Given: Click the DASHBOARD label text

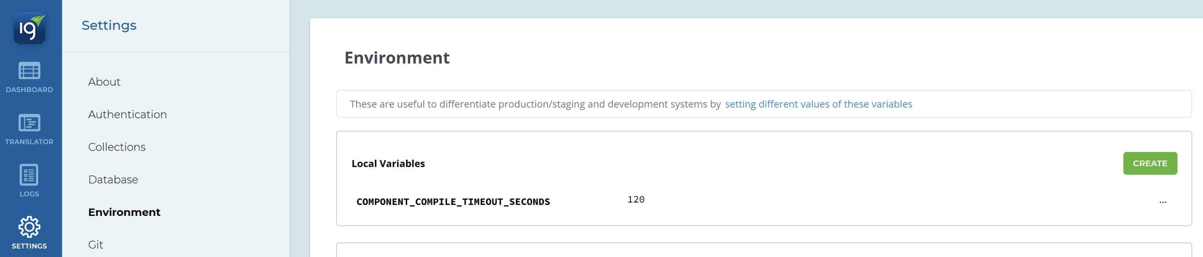Looking at the screenshot, I should tap(29, 90).
